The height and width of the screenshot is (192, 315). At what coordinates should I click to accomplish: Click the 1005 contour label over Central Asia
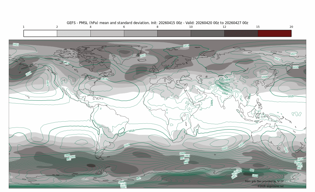pos(227,80)
